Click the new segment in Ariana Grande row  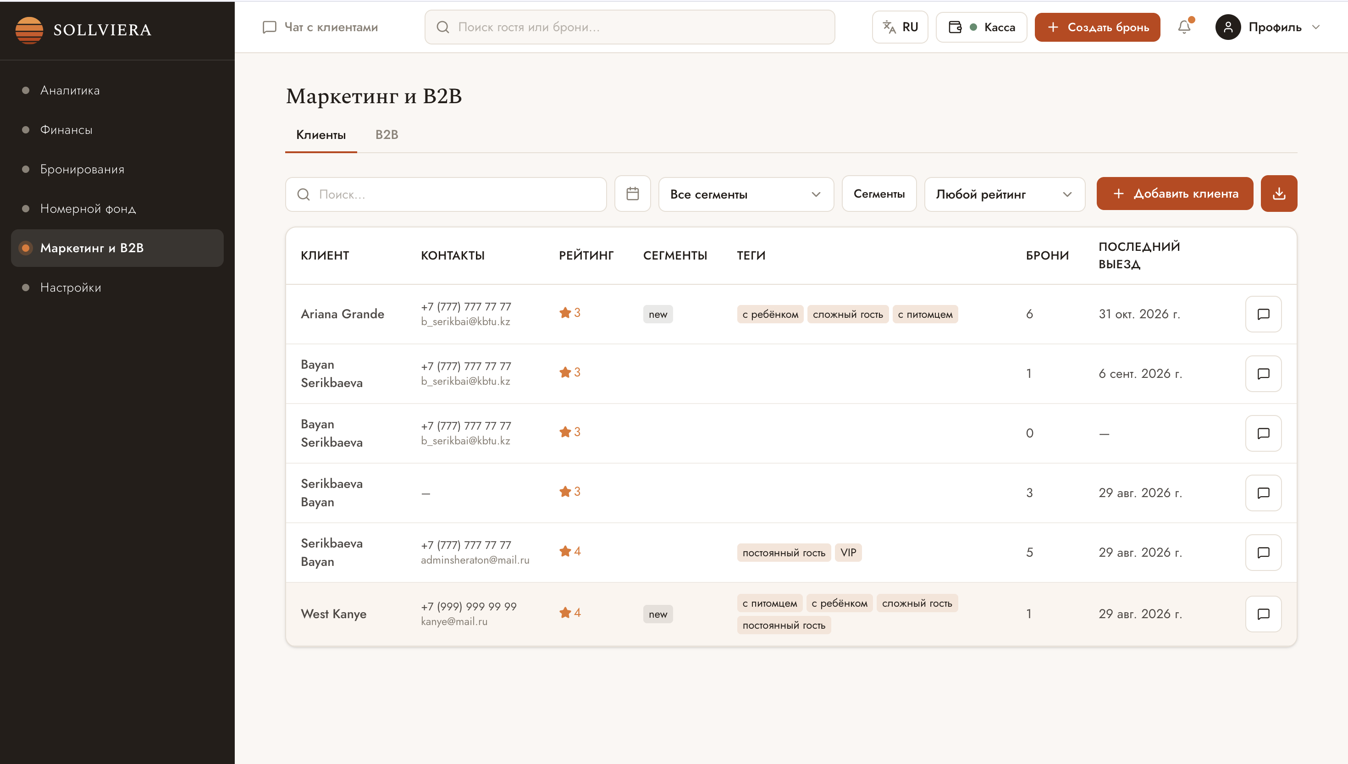[x=658, y=314]
